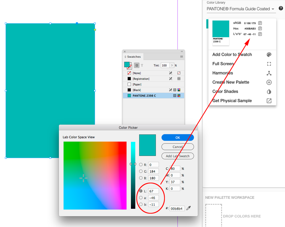Click the Add Lab Swatch button

coord(177,156)
